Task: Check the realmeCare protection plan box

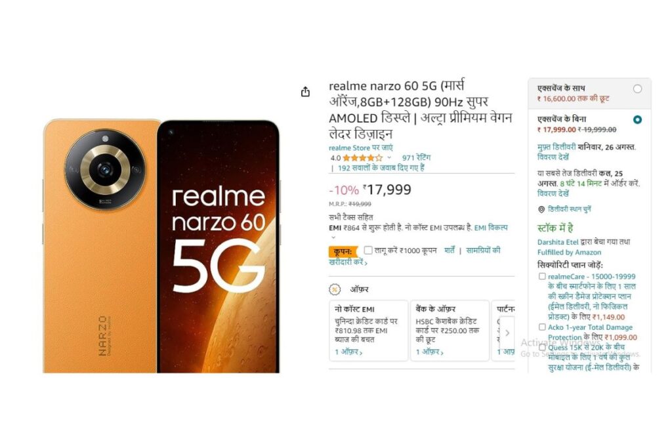Action: tap(542, 277)
